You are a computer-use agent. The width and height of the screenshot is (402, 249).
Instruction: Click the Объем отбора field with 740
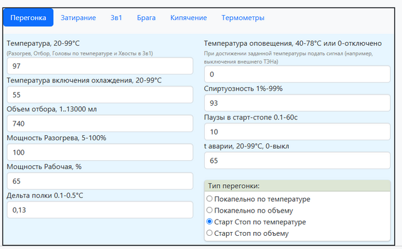click(x=100, y=123)
